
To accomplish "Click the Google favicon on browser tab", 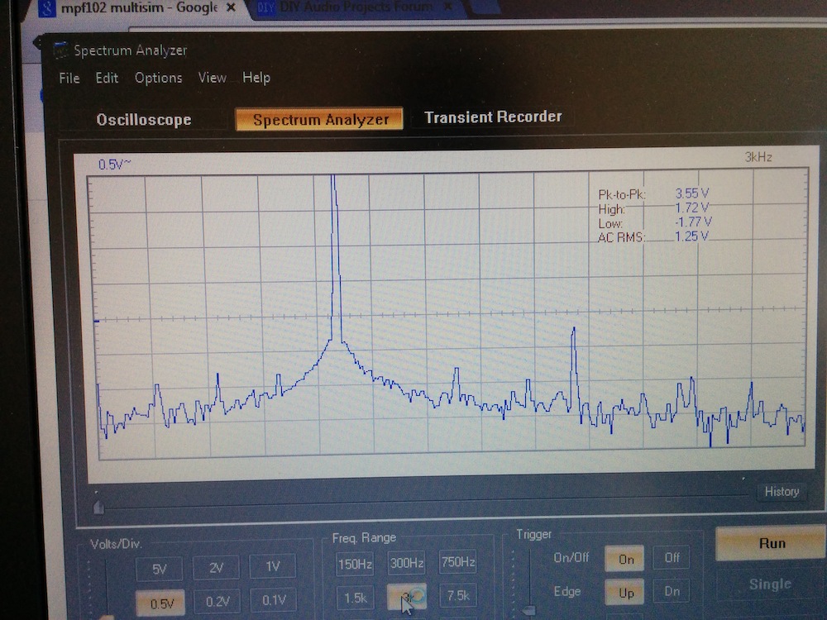I will [x=47, y=8].
